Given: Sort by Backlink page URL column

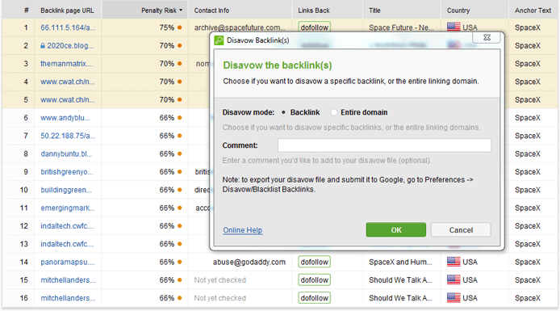Looking at the screenshot, I should click(67, 11).
